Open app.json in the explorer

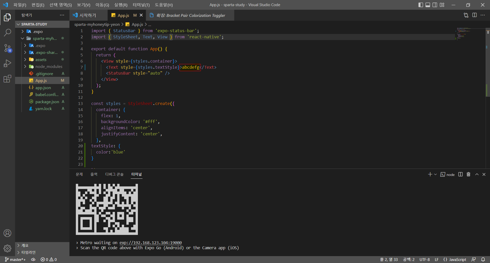pos(42,88)
